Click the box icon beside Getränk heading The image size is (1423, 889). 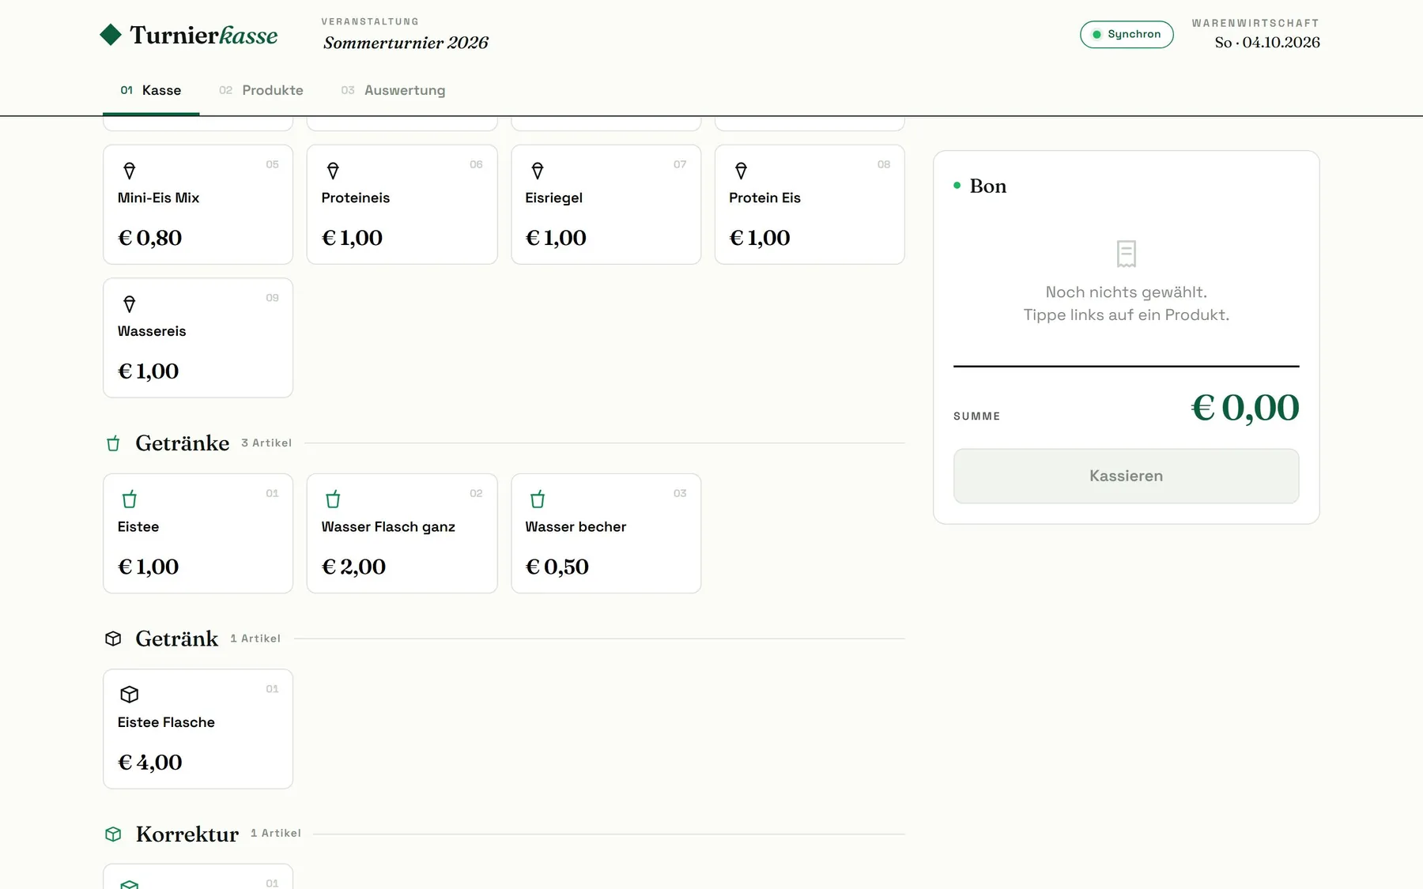113,638
